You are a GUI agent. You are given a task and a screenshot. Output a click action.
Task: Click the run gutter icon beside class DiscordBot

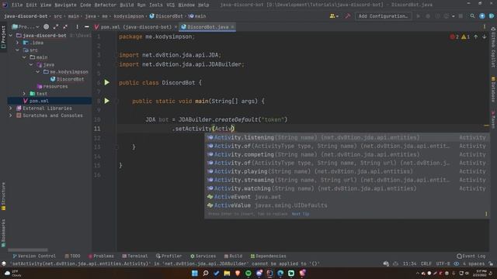pos(107,83)
